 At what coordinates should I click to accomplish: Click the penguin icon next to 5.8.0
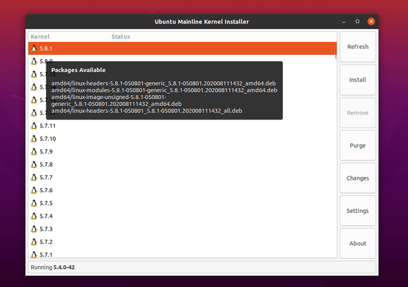click(34, 61)
